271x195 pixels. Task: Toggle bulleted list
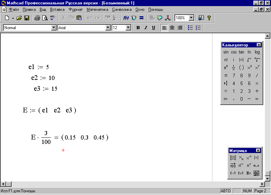point(190,28)
